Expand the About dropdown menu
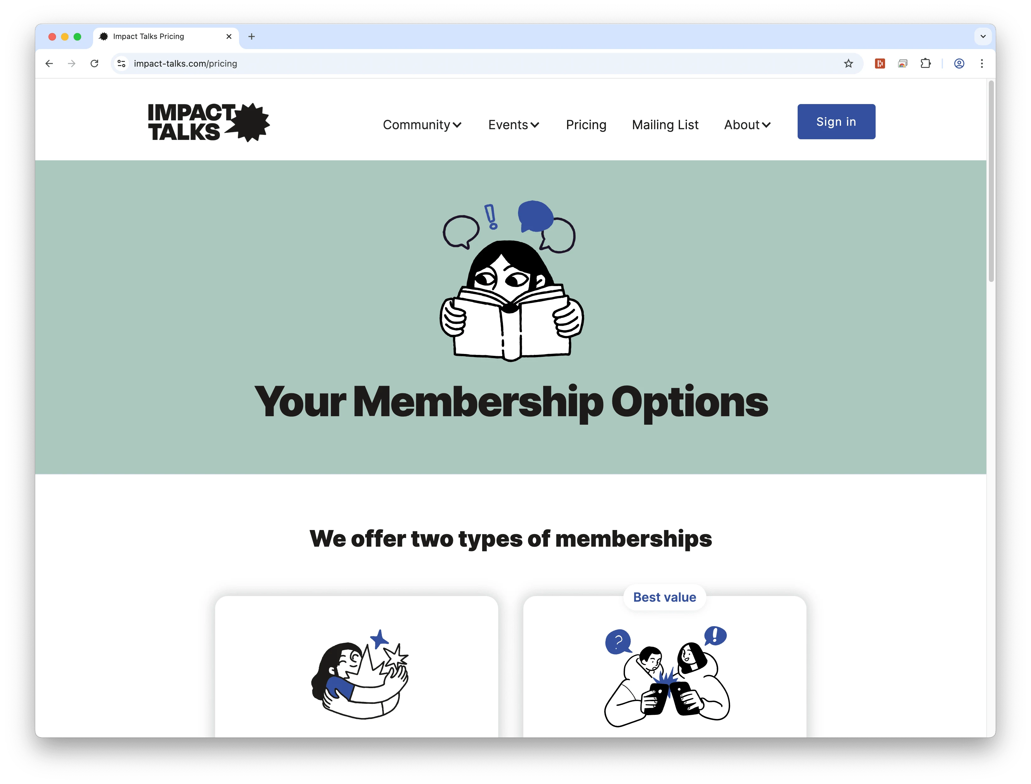The width and height of the screenshot is (1031, 784). pos(747,124)
